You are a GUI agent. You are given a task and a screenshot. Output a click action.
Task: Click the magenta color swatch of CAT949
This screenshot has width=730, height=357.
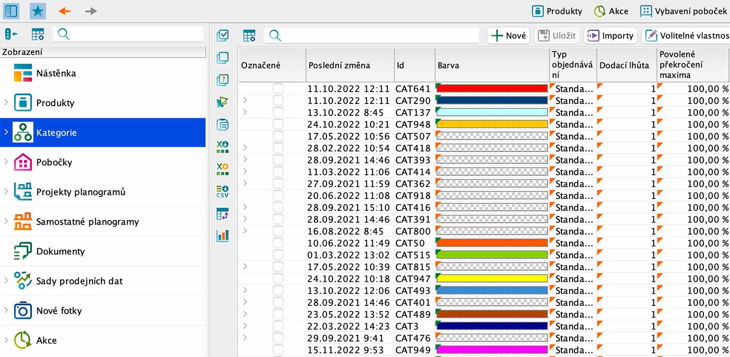click(x=492, y=350)
